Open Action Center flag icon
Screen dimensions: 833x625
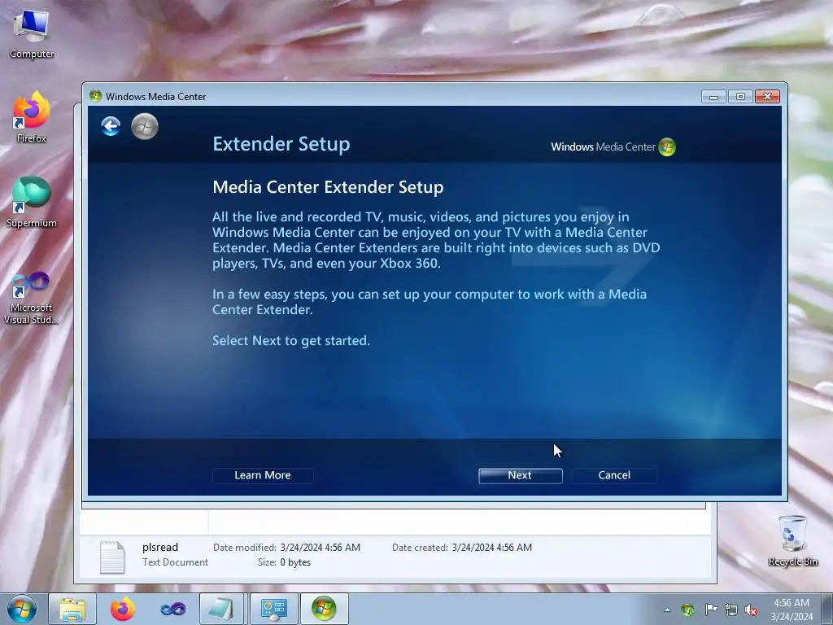[710, 610]
